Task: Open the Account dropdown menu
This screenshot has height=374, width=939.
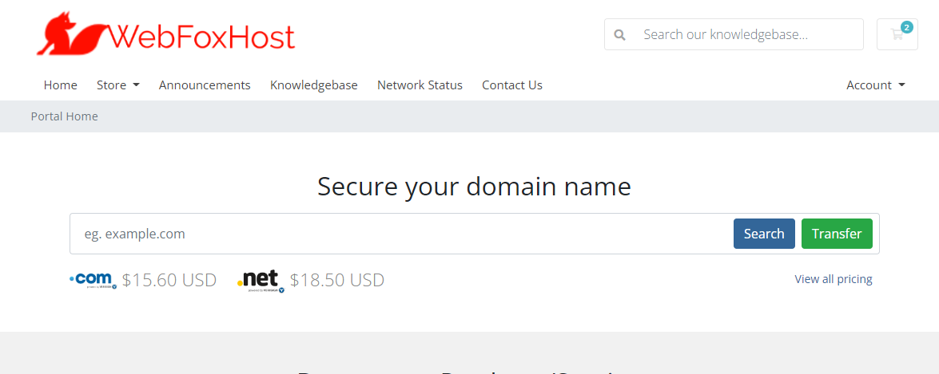Action: (875, 85)
